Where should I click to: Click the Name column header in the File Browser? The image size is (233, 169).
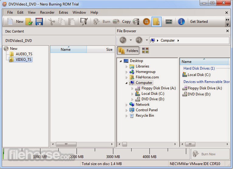(204, 61)
